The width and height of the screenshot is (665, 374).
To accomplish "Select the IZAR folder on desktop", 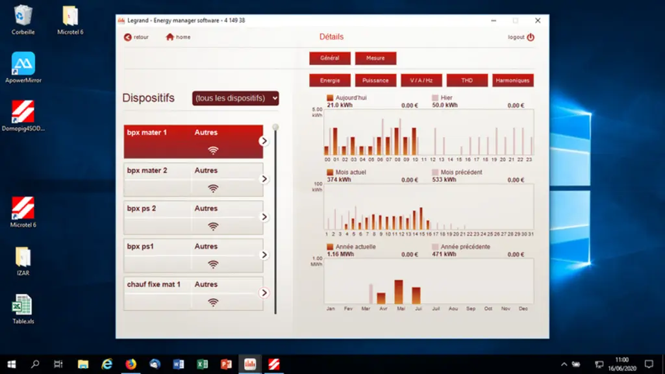I will (x=23, y=261).
